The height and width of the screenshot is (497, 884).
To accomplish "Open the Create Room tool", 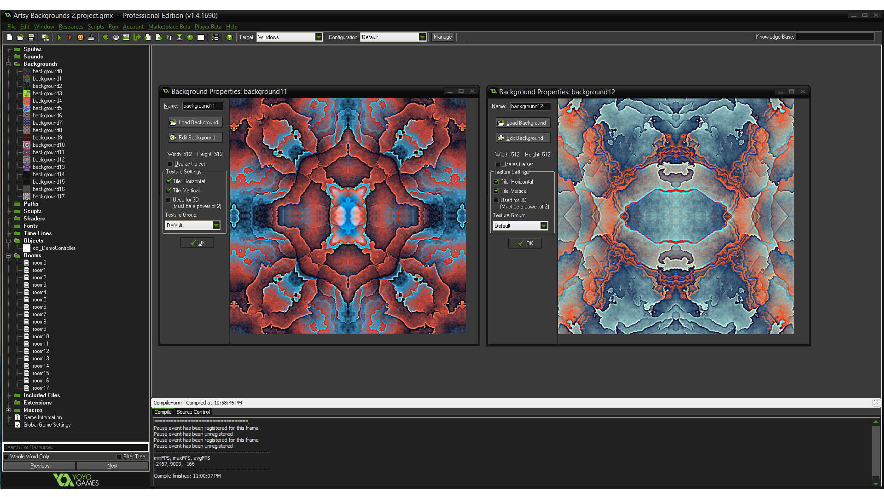I will click(x=201, y=37).
